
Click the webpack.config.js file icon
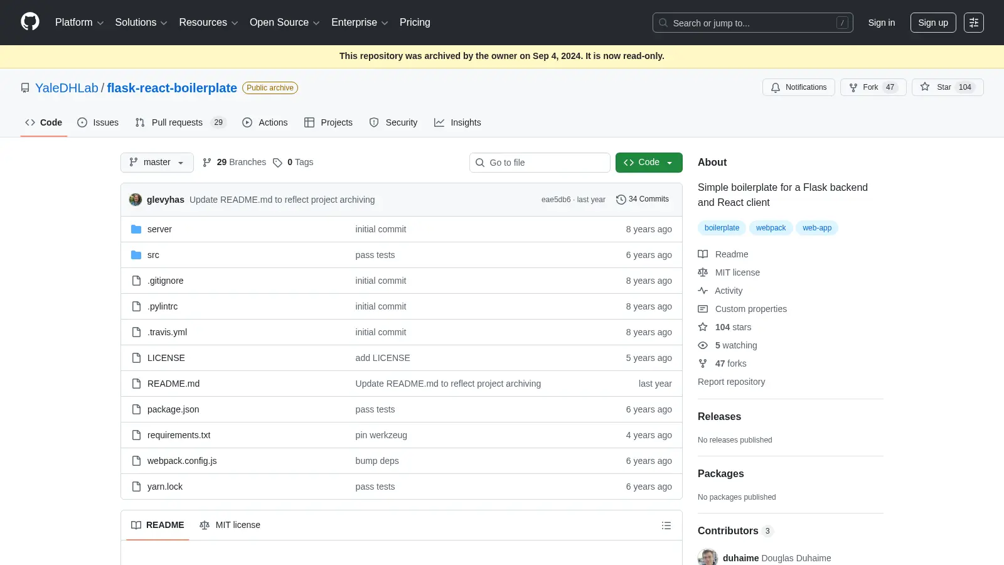point(136,461)
